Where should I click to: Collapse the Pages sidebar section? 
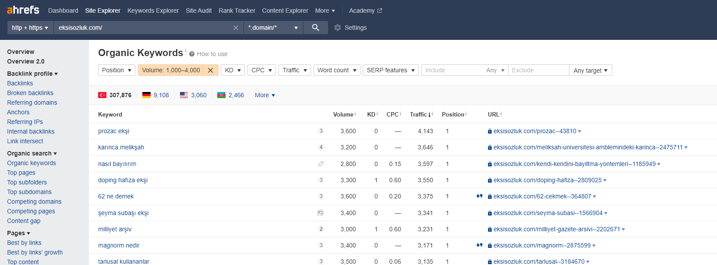[18, 233]
